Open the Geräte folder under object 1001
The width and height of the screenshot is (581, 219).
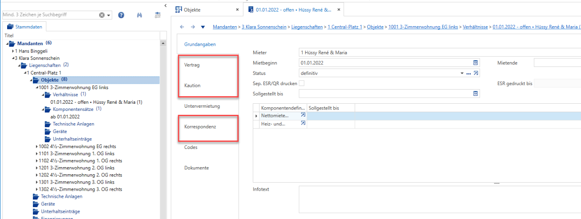60,131
